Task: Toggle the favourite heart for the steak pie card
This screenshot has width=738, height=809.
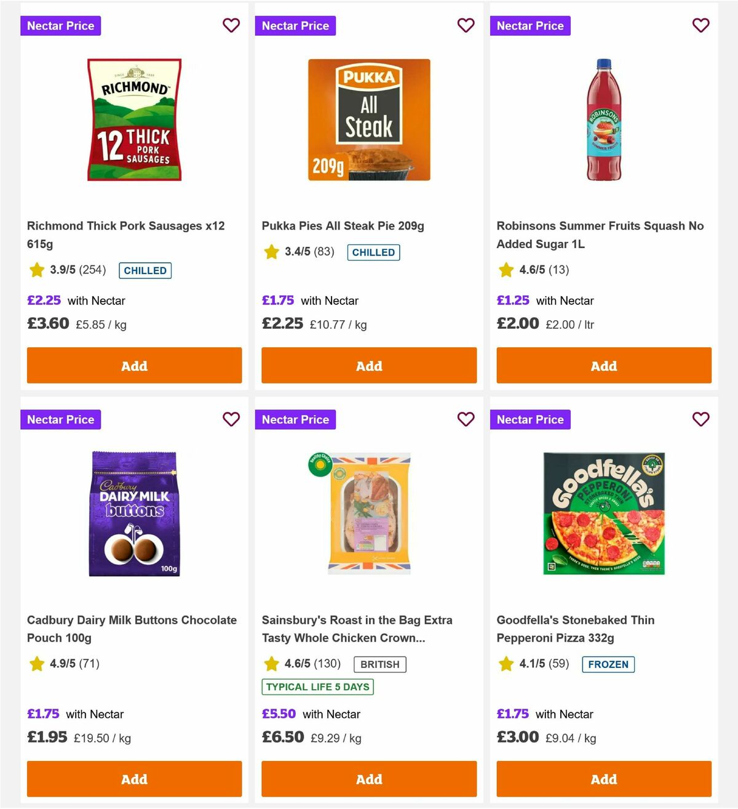Action: [x=466, y=25]
